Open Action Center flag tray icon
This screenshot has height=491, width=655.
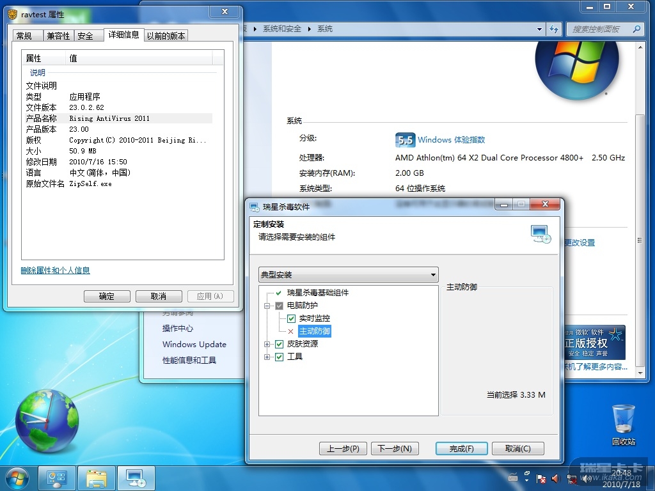click(x=541, y=478)
